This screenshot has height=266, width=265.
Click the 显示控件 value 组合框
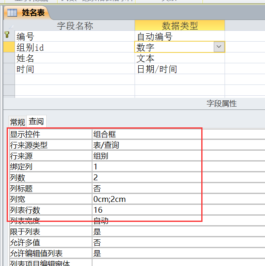pos(146,134)
